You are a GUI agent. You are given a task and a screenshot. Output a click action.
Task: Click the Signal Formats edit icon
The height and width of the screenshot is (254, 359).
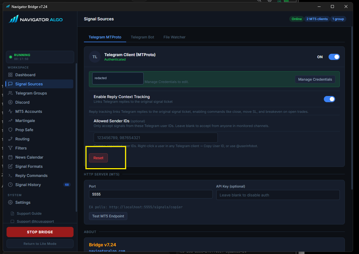10,166
